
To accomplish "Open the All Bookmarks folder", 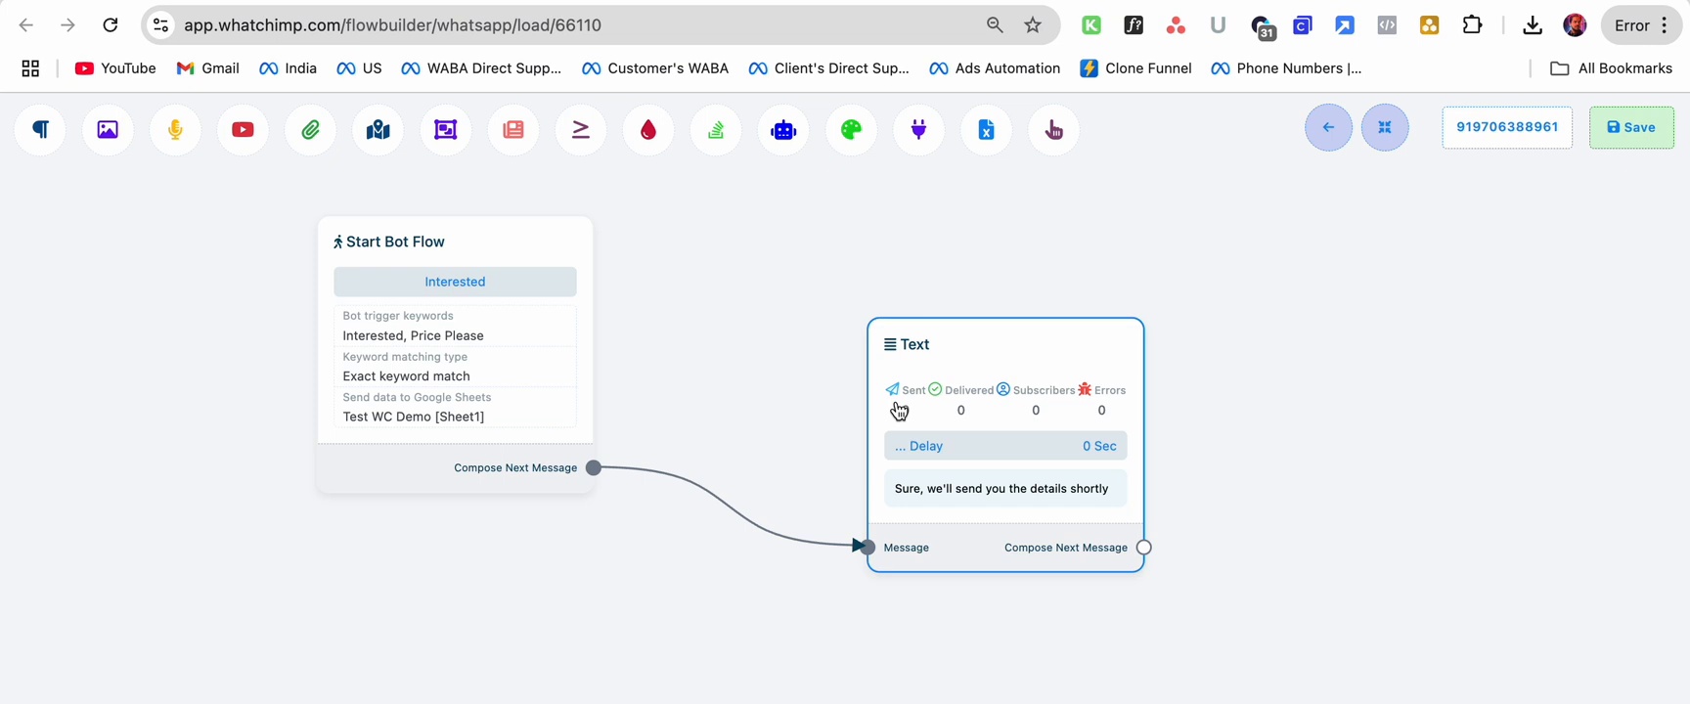I will pyautogui.click(x=1612, y=68).
